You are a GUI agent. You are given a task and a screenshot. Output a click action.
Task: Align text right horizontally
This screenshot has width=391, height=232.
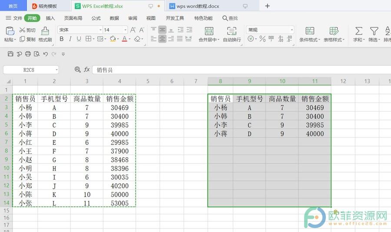pos(171,39)
